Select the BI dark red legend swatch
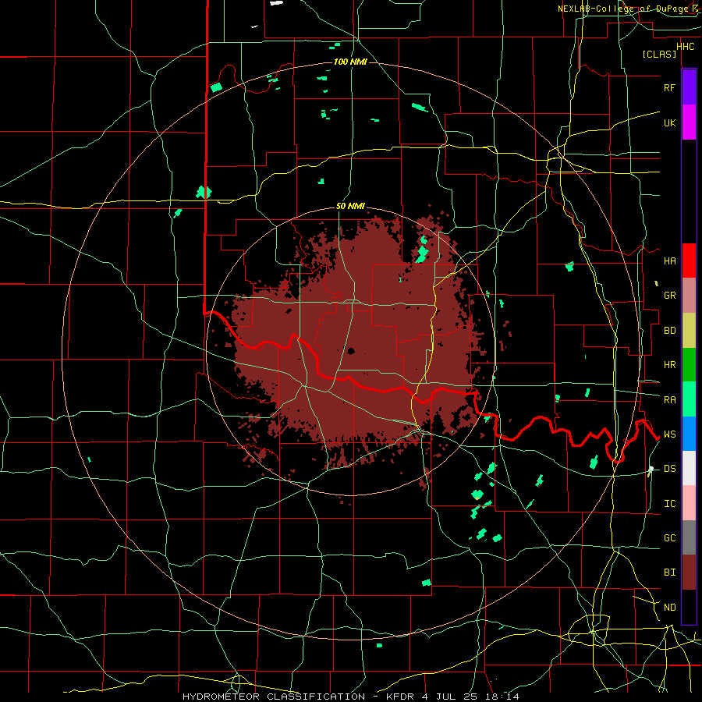The width and height of the screenshot is (702, 702). tap(689, 573)
